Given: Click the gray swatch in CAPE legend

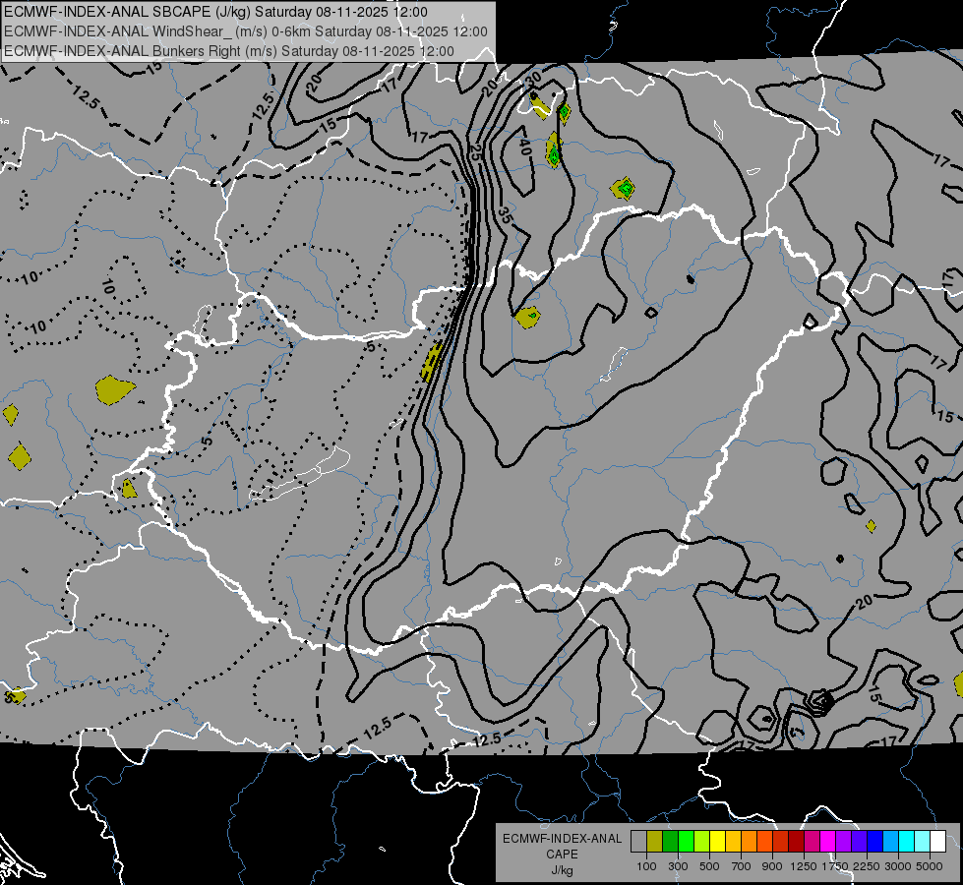Looking at the screenshot, I should click(x=638, y=842).
